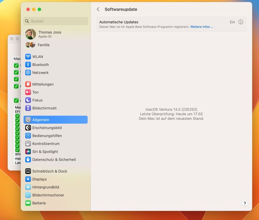Select the Fokus sidebar label
This screenshot has width=259, height=220.
pos(37,100)
